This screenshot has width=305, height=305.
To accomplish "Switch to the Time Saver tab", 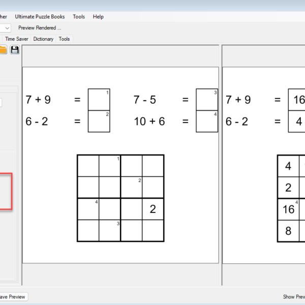I will click(17, 39).
